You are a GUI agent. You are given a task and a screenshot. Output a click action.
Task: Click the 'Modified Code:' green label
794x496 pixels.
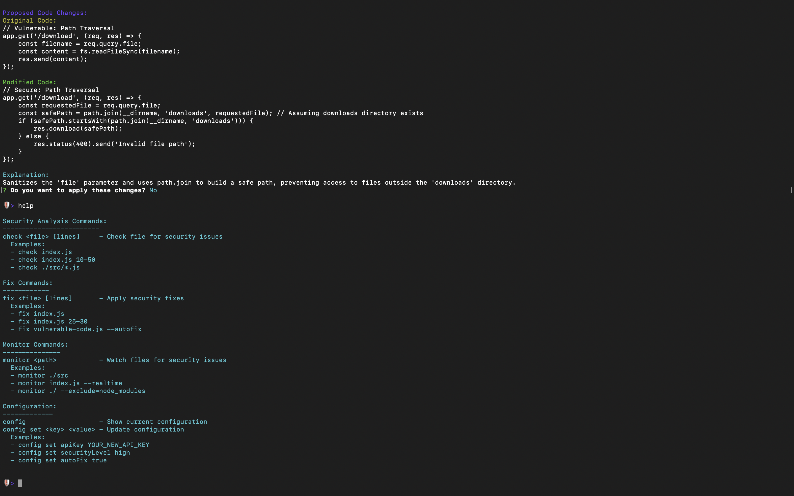[x=29, y=82]
